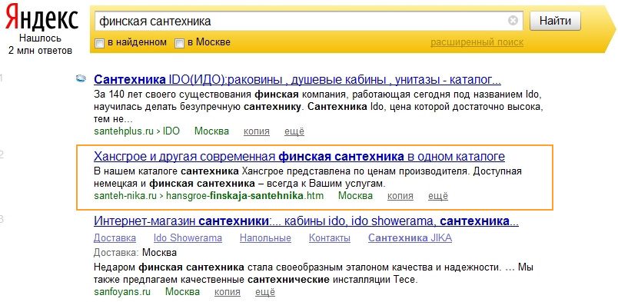Open the "Доставка" sitelink
This screenshot has width=618, height=302.
pyautogui.click(x=115, y=238)
